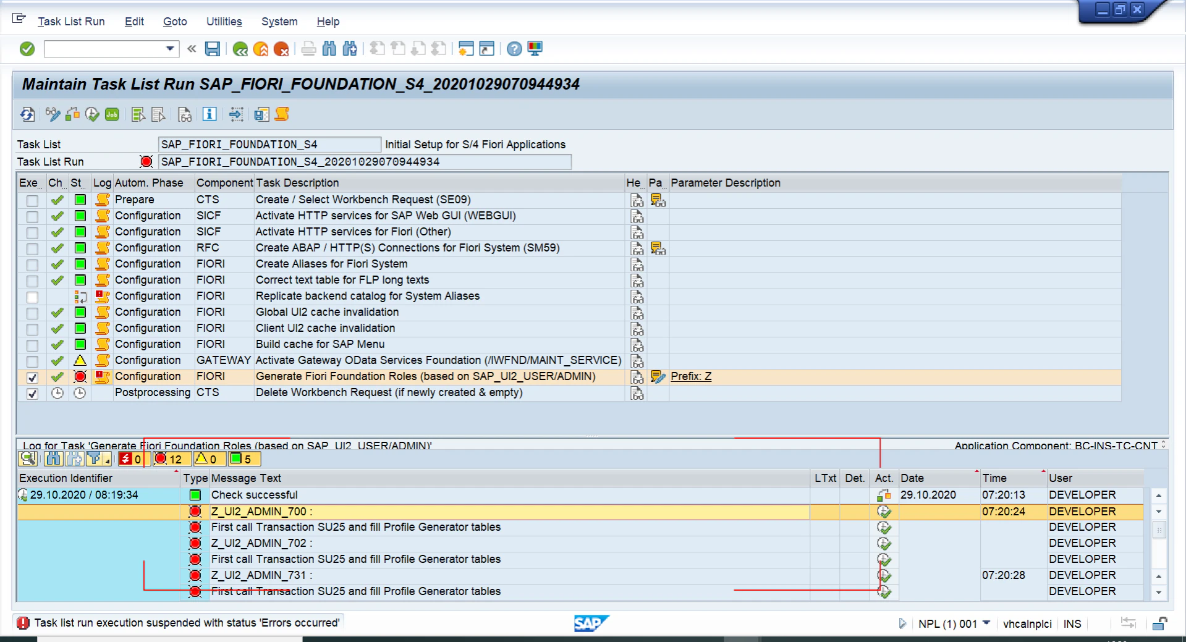
Task: Toggle execute checkbox for Replicate backend catalog row
Action: pos(32,297)
